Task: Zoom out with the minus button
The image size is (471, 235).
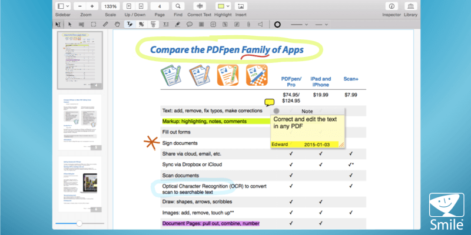Action: coord(79,6)
